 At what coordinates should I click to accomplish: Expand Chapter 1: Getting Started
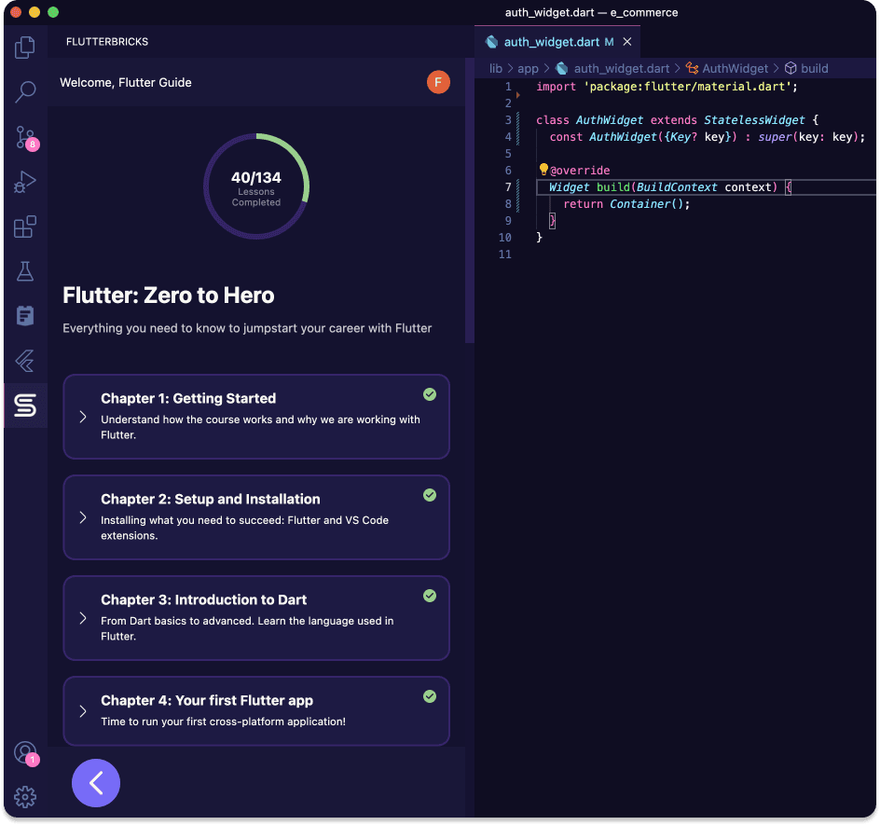80,417
